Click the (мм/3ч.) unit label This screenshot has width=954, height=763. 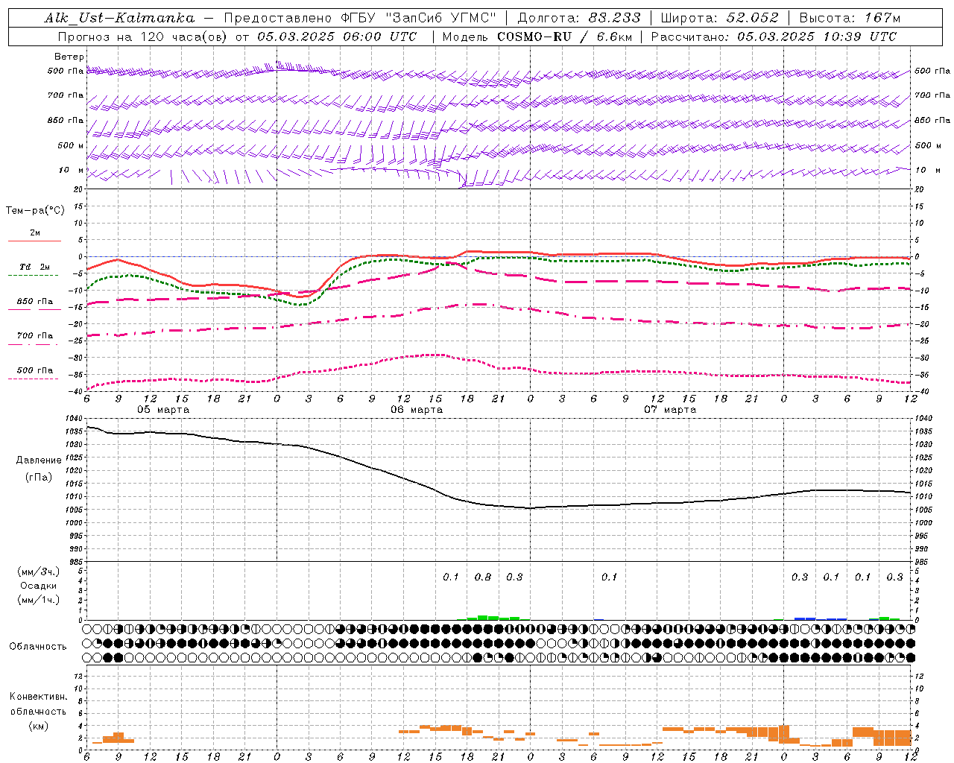tap(39, 572)
